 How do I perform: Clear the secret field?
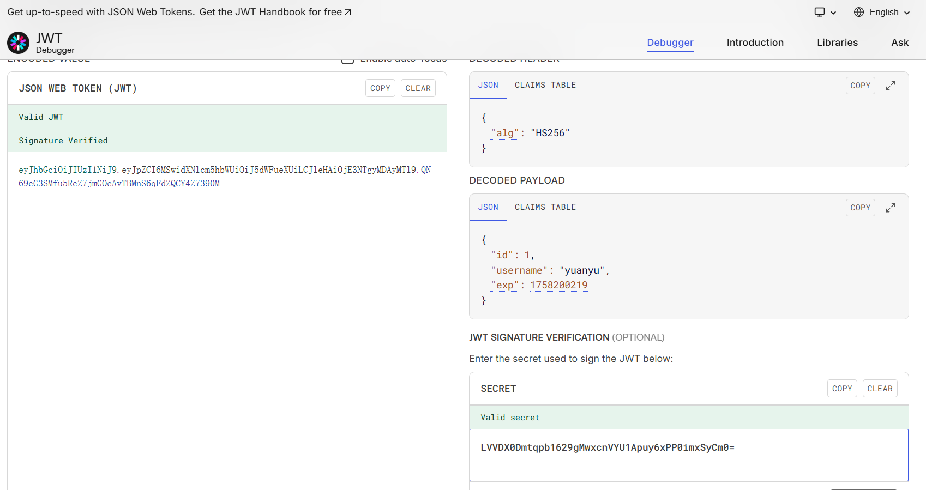[x=880, y=389]
